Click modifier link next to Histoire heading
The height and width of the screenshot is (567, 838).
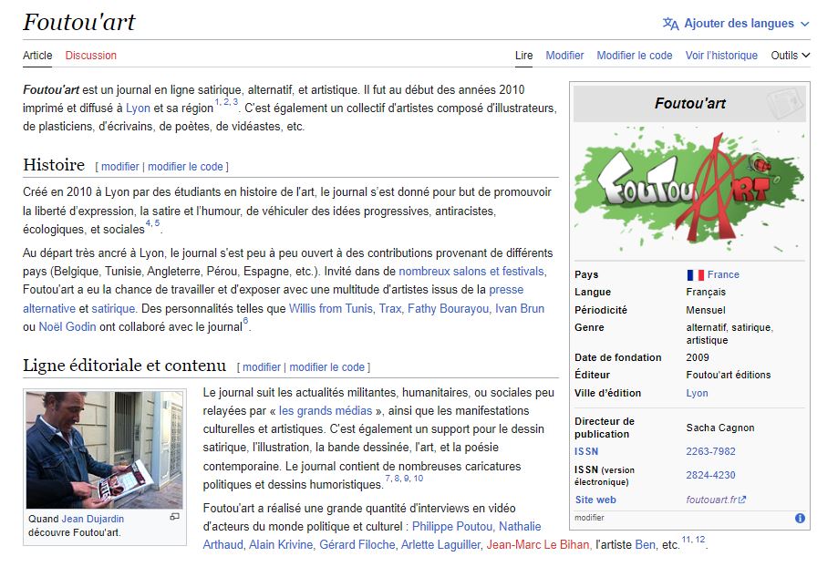(x=120, y=167)
